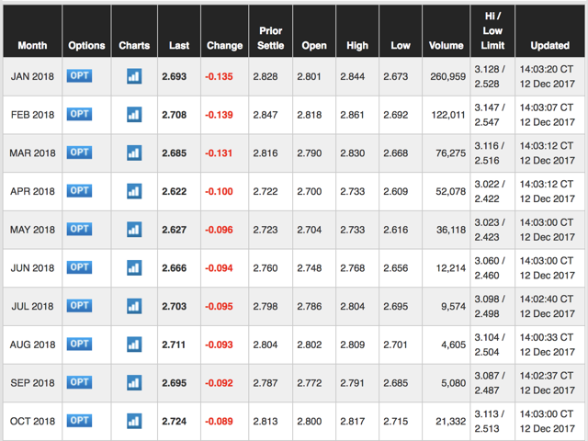
Task: Open the chart icon for JUN 2018
Action: pos(134,267)
